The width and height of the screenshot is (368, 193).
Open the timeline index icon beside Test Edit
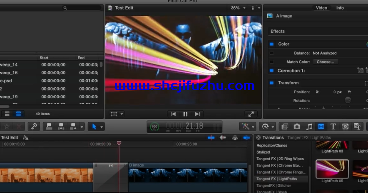[25, 138]
